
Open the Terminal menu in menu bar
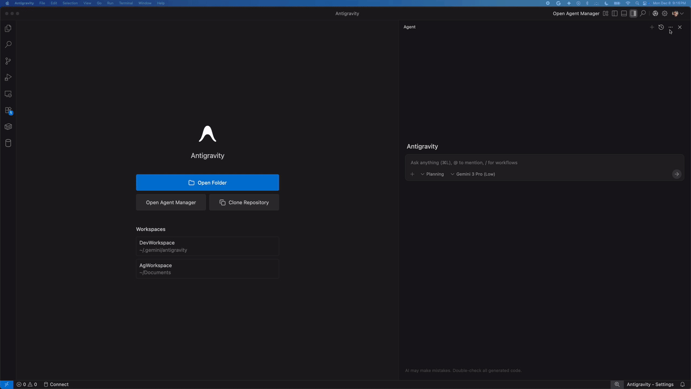click(126, 3)
